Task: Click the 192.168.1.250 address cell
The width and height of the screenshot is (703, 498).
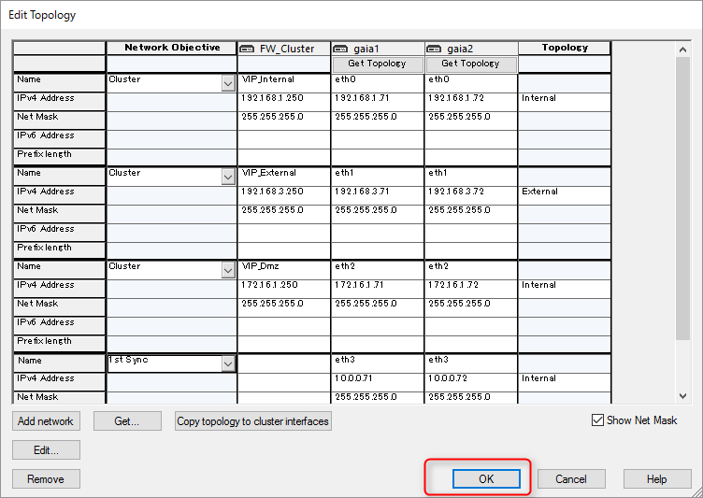Action: (284, 102)
